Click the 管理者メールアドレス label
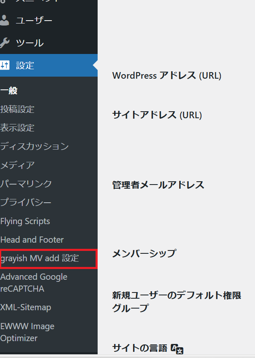Viewport: 255px width, 358px height. click(158, 185)
